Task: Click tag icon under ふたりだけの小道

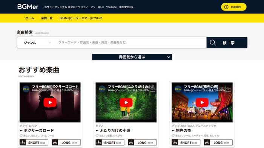Action: (x=97, y=136)
